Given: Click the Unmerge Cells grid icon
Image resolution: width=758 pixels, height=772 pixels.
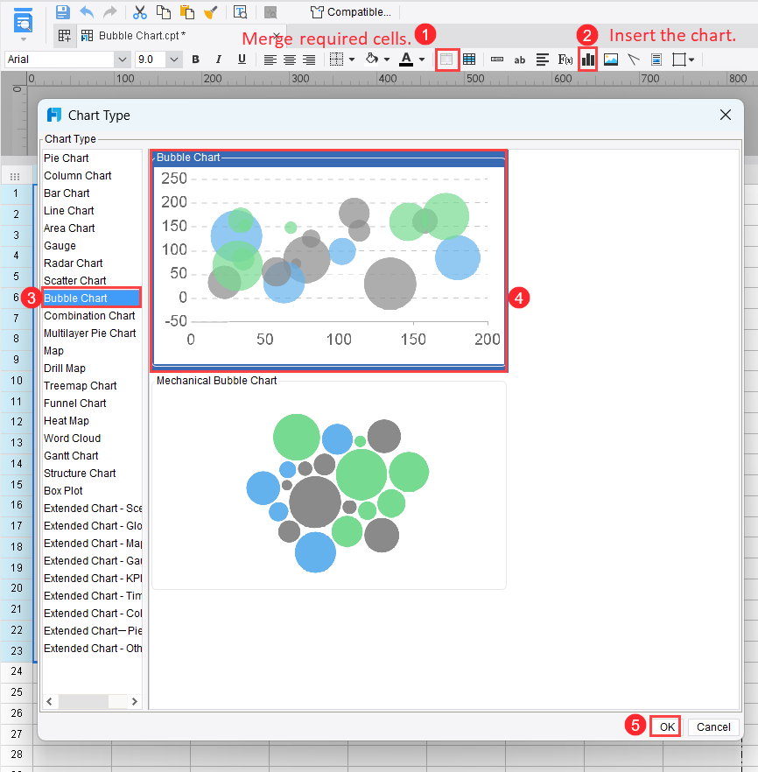Looking at the screenshot, I should [469, 60].
